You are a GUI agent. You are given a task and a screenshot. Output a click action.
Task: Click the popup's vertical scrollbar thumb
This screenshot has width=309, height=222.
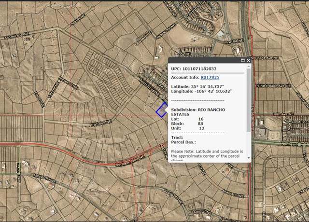tap(249, 100)
